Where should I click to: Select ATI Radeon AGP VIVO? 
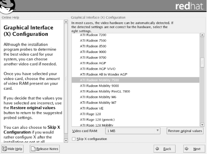[x=136, y=69]
